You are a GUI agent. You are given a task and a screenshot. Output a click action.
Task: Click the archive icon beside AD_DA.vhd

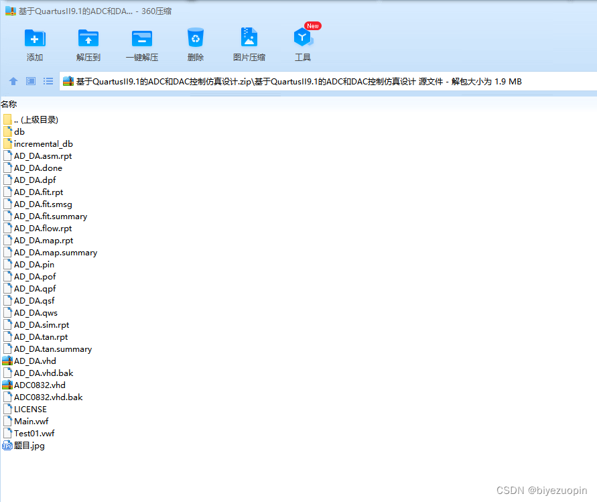coord(7,361)
